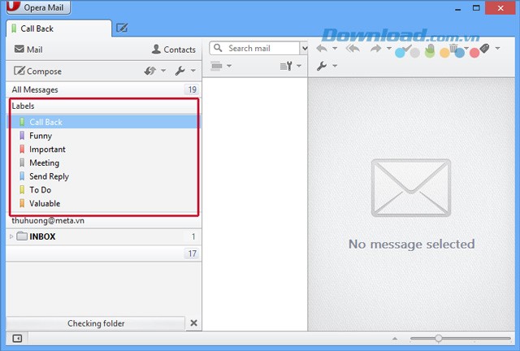Screen dimensions: 520x351
Task: Open the Label tag dropdown arrow
Action: (x=497, y=49)
